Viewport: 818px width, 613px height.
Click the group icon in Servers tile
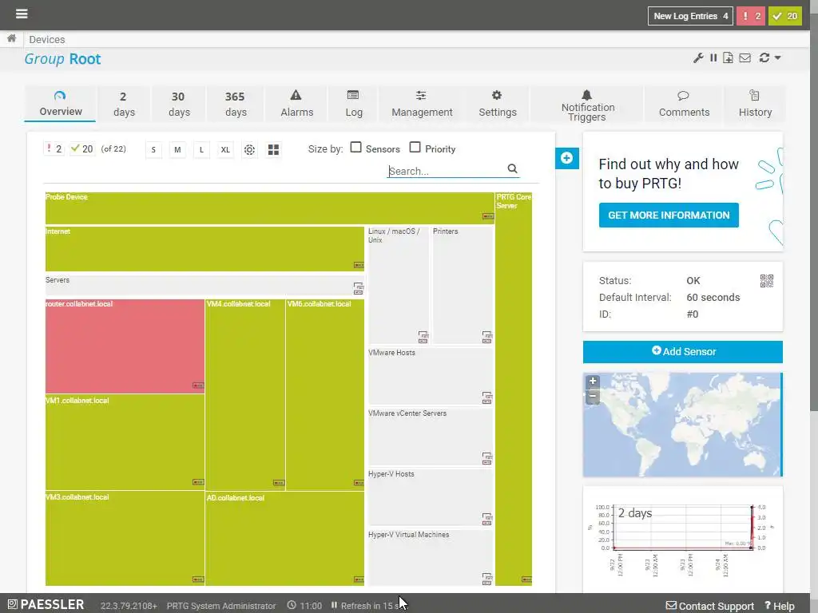pos(359,287)
